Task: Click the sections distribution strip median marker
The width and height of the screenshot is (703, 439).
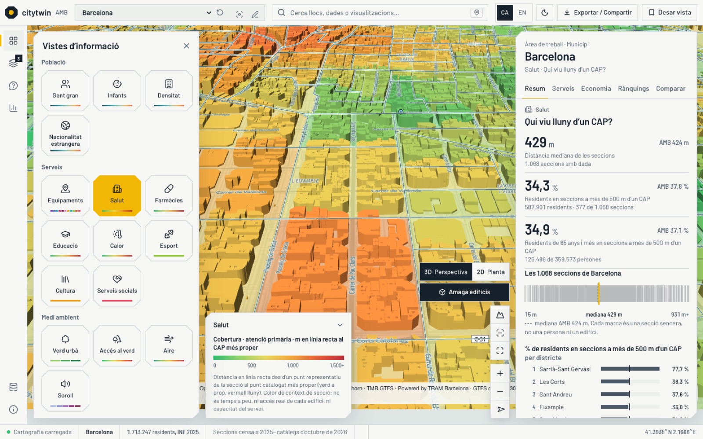Action: click(x=598, y=294)
